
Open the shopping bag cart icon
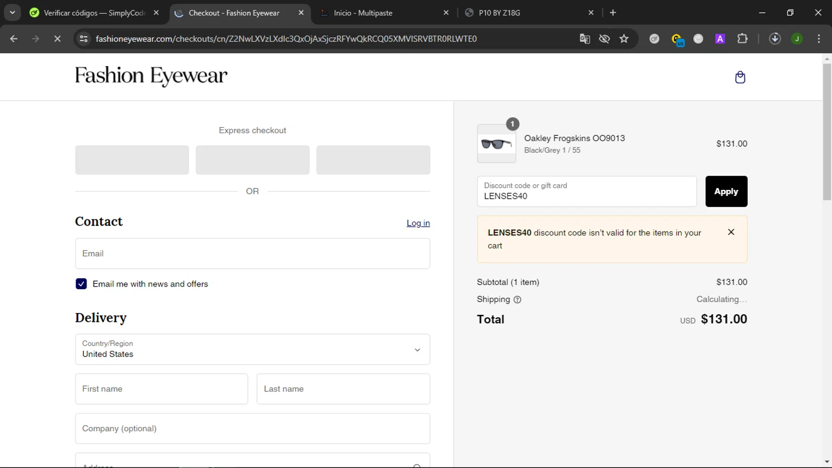tap(740, 77)
